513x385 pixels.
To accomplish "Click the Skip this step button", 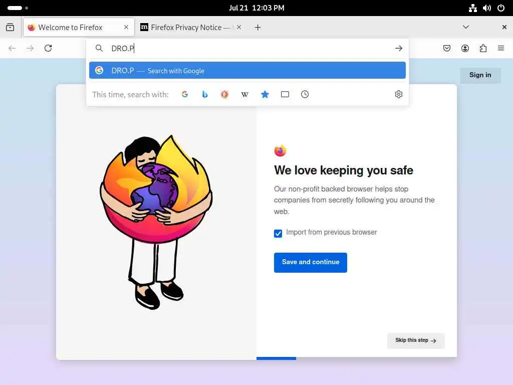I will [416, 340].
